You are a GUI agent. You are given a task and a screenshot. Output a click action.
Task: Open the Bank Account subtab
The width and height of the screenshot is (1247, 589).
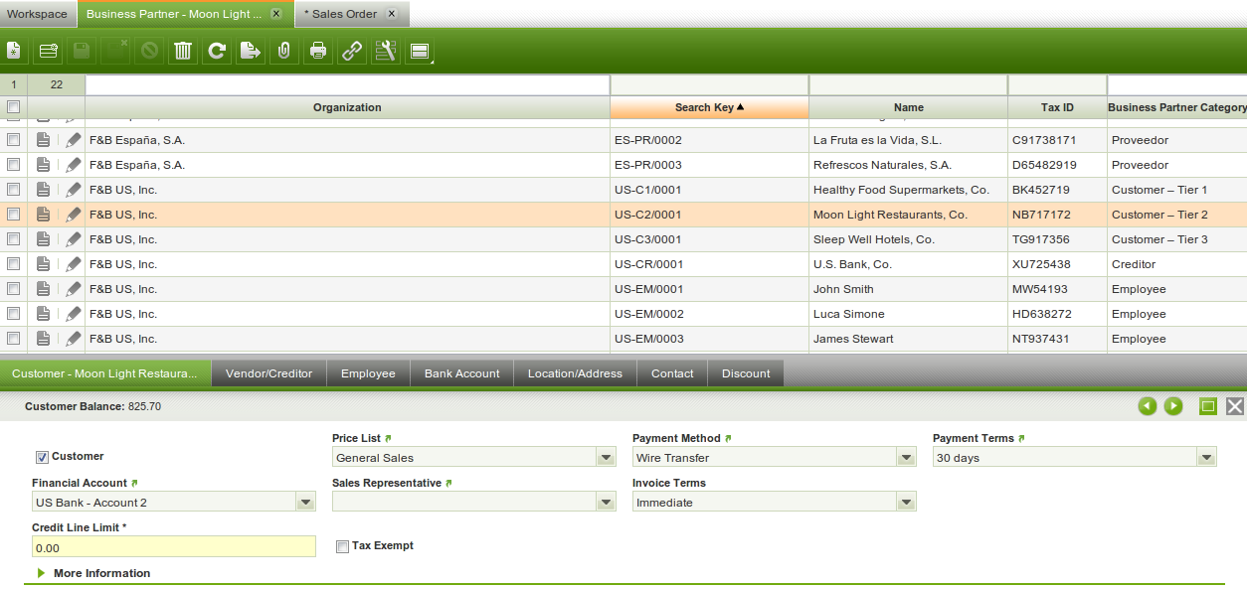461,373
